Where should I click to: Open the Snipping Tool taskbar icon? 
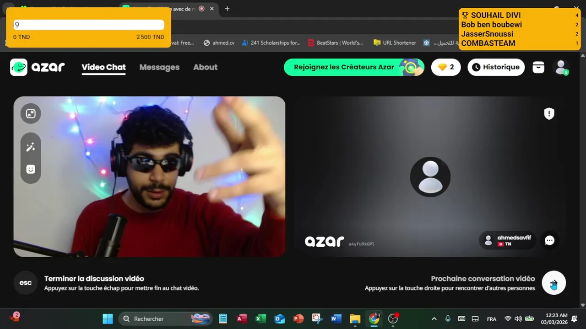pyautogui.click(x=317, y=318)
